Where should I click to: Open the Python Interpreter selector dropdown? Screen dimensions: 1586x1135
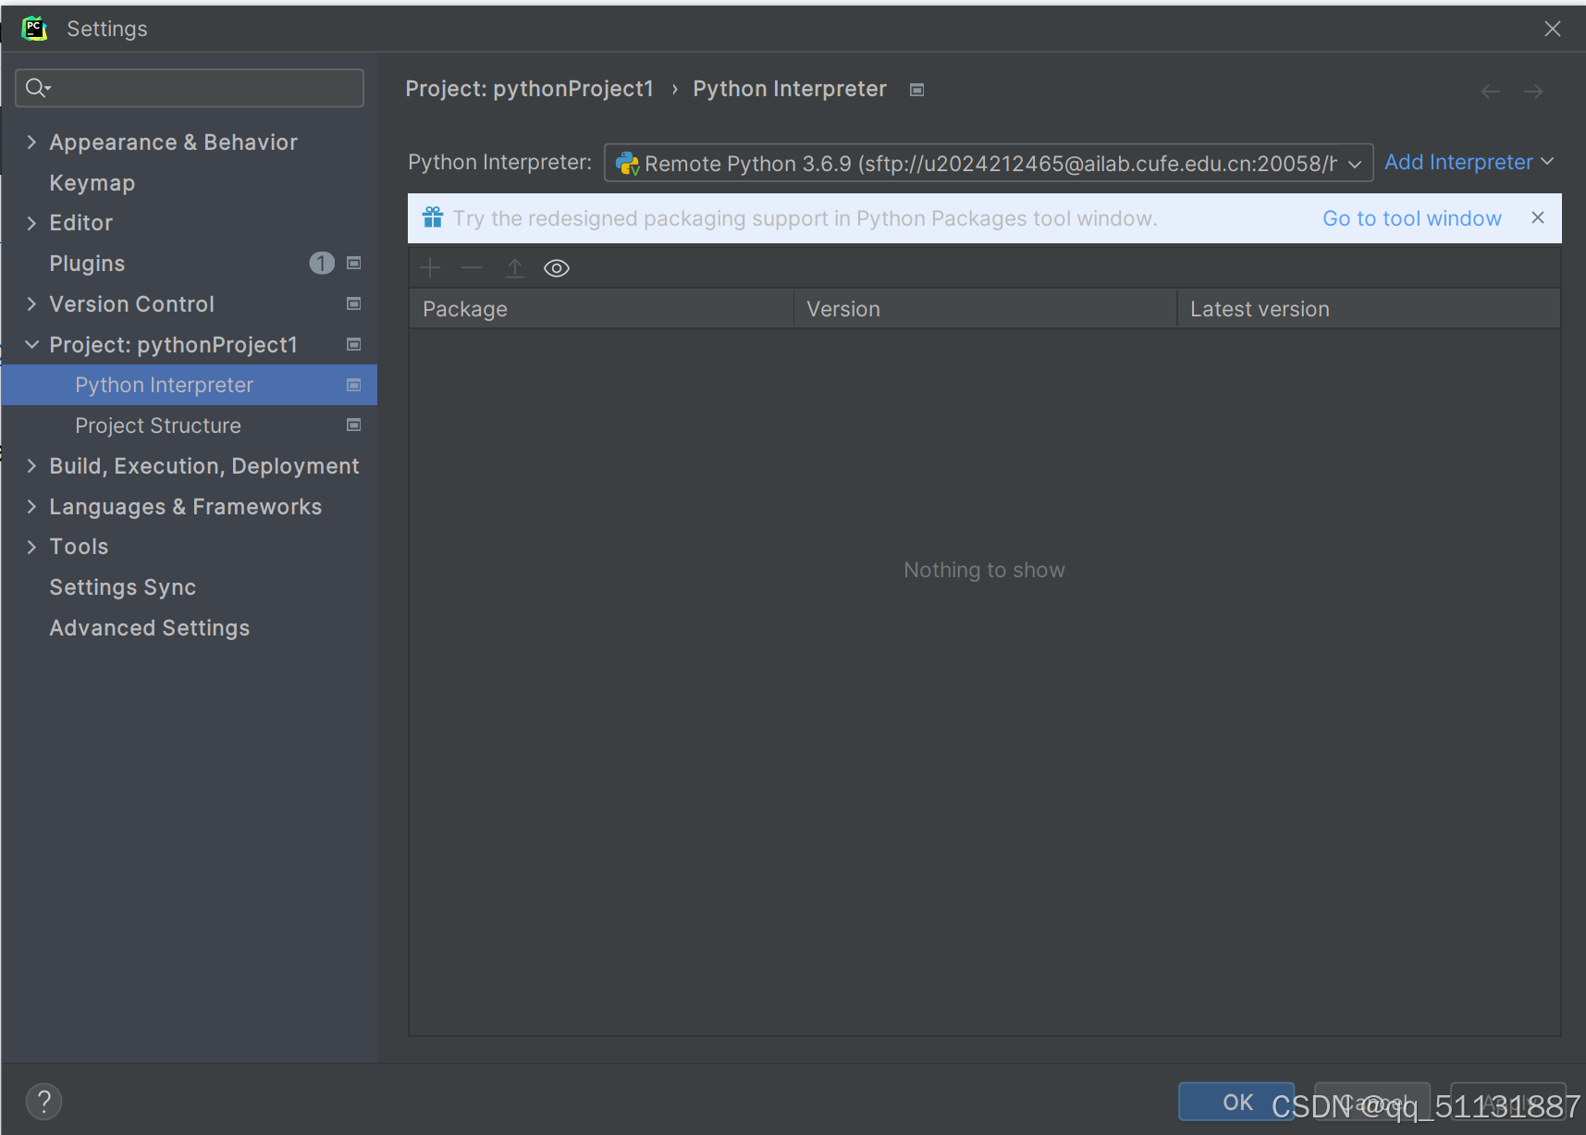click(1354, 163)
